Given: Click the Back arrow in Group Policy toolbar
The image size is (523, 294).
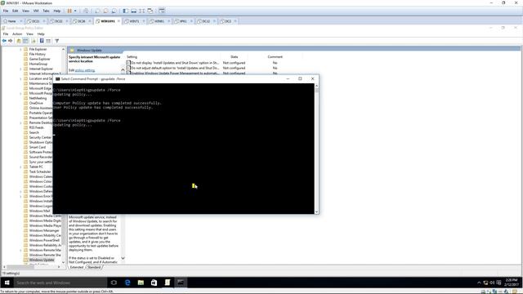Looking at the screenshot, I should click(x=4, y=41).
